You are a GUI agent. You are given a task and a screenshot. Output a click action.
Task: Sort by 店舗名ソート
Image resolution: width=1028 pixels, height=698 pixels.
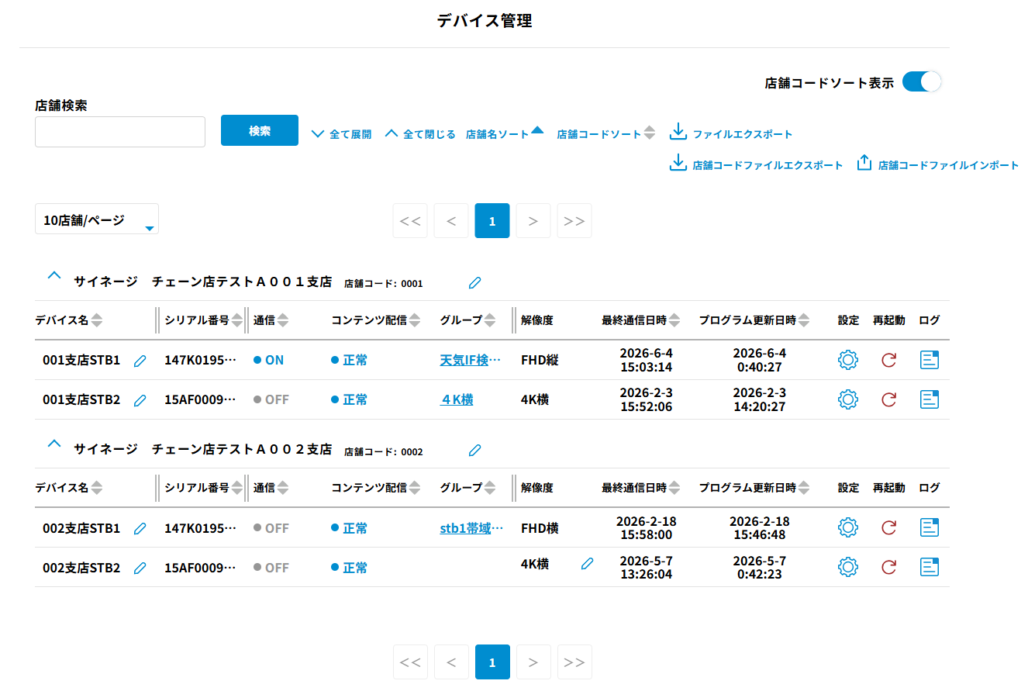[505, 133]
